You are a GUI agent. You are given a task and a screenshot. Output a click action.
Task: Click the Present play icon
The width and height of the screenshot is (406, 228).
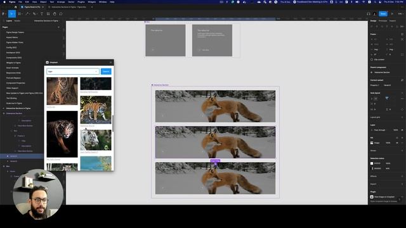point(392,14)
